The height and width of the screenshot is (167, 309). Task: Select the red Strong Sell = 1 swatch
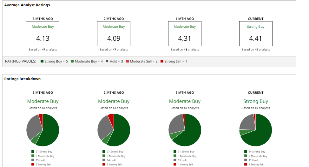162,61
